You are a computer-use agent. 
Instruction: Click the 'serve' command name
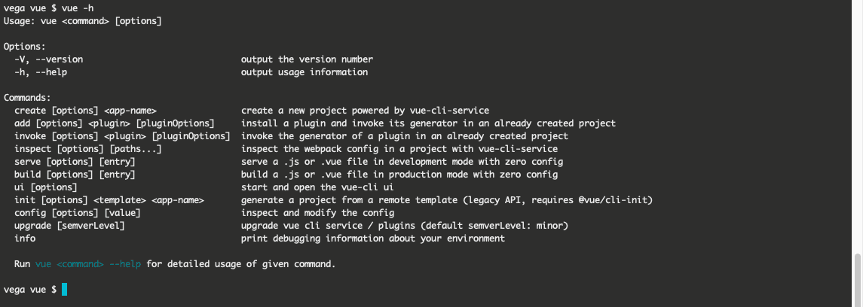pyautogui.click(x=28, y=162)
